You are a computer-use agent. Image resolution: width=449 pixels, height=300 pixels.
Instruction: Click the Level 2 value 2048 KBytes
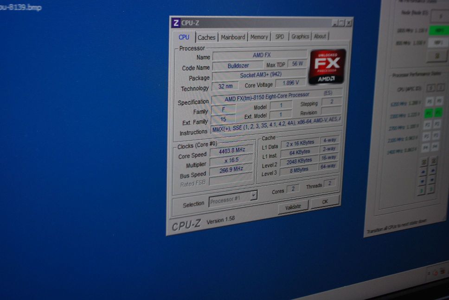point(299,161)
